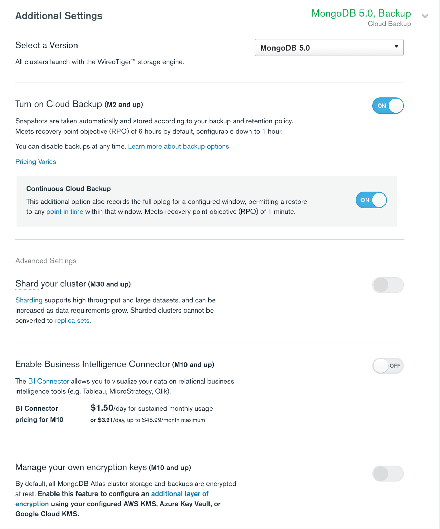Open the "BI Connector" link

pos(48,381)
